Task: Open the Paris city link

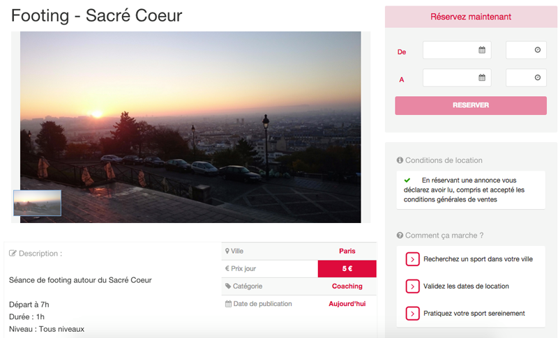Action: [347, 251]
